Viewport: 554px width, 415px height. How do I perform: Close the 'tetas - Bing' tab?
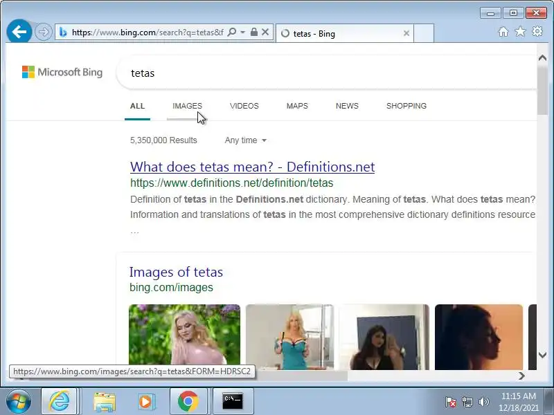[406, 33]
